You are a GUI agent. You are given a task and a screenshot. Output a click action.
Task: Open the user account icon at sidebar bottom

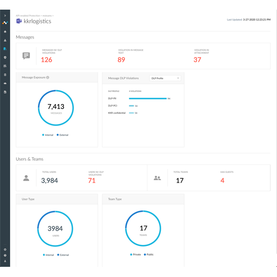tap(5, 261)
